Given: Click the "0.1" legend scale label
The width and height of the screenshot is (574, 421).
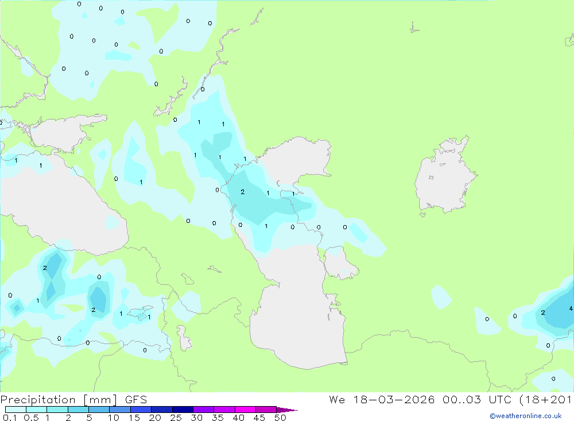Looking at the screenshot, I should tap(10, 418).
